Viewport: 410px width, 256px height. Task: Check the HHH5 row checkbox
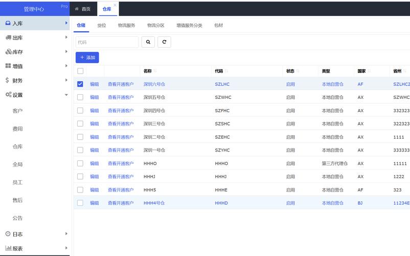80,190
